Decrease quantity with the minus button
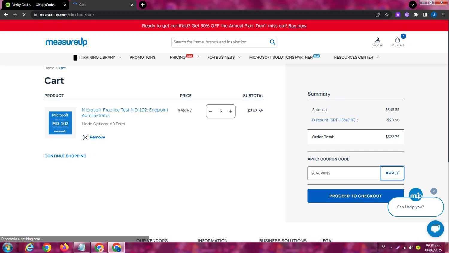This screenshot has width=449, height=253. 210,111
